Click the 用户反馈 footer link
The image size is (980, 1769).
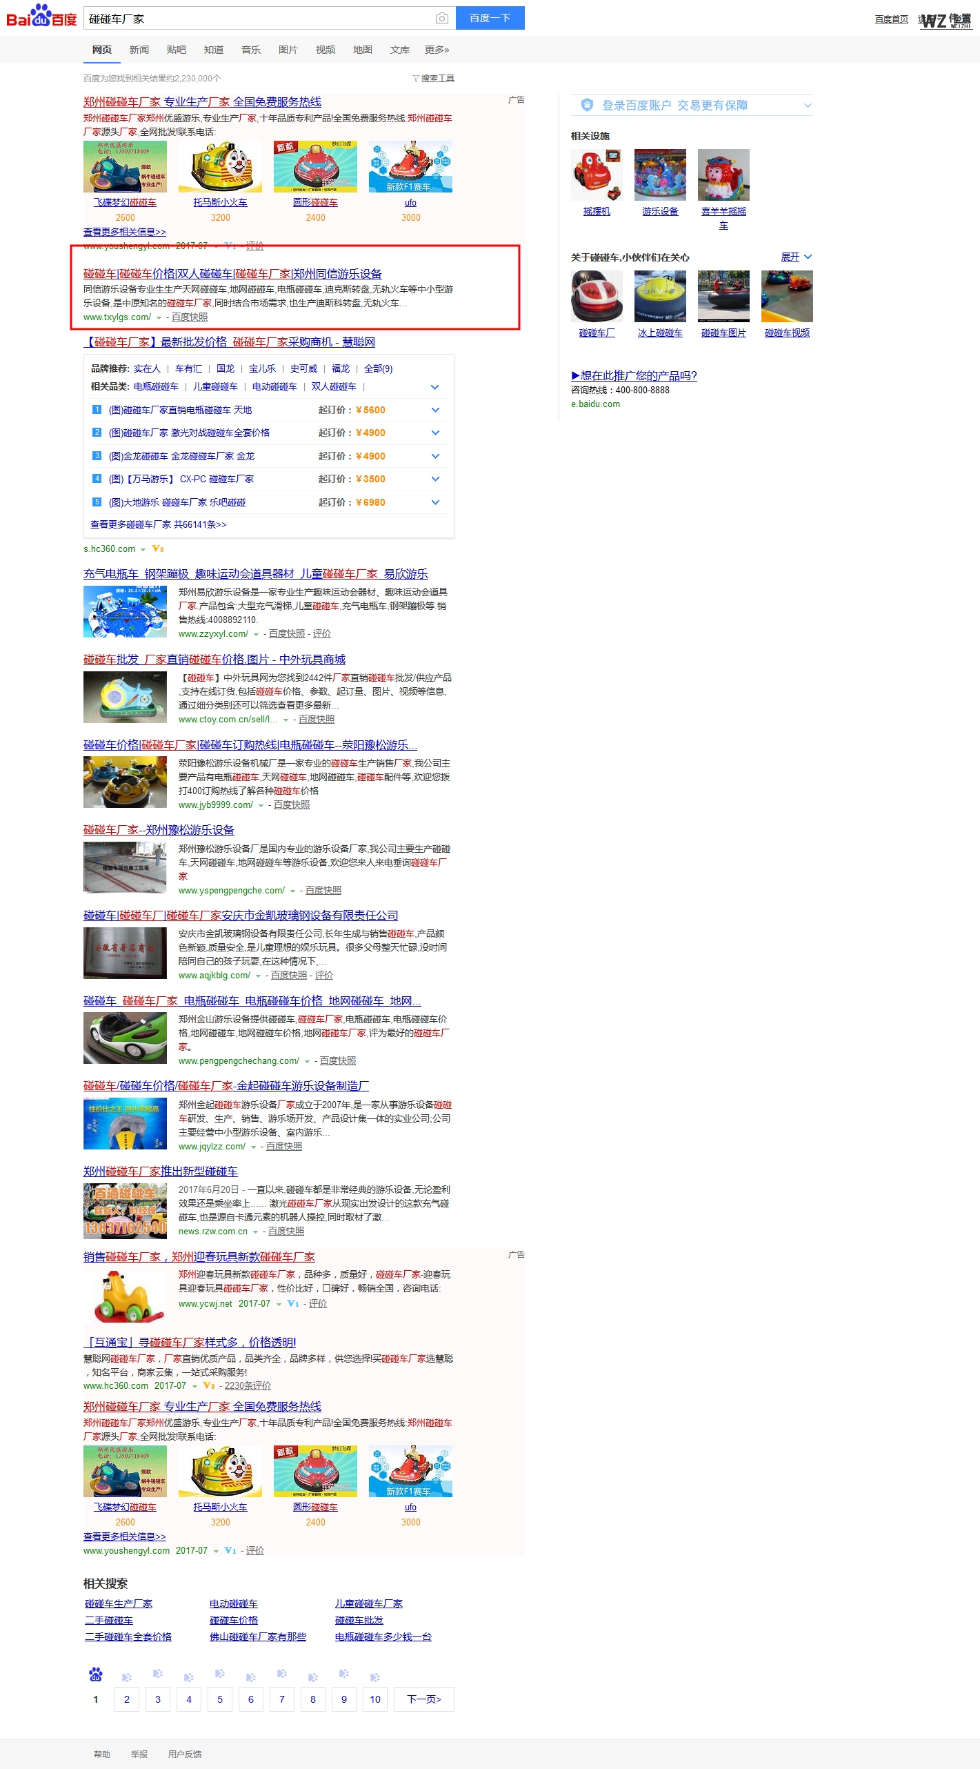185,1754
